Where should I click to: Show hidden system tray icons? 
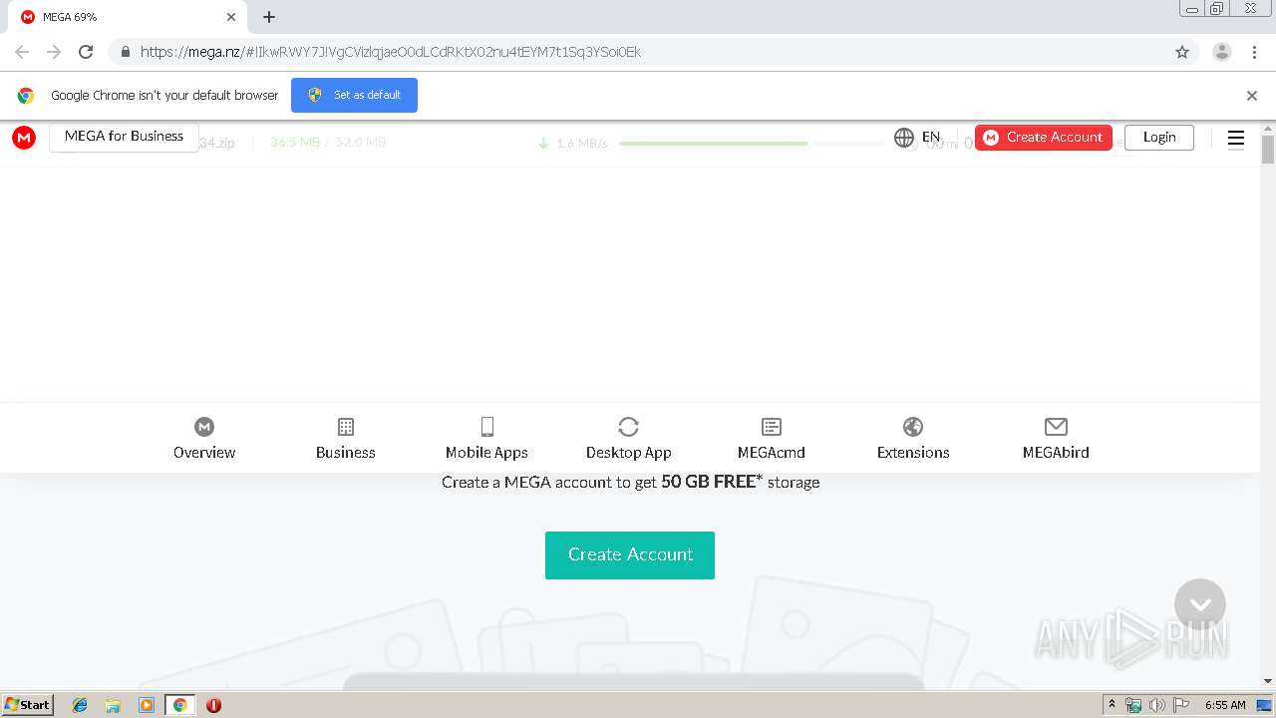click(1112, 705)
